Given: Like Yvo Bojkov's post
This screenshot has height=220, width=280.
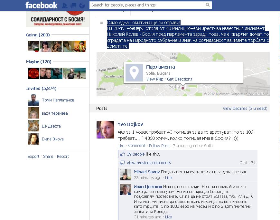Looking at the screenshot, I should [x=121, y=146].
